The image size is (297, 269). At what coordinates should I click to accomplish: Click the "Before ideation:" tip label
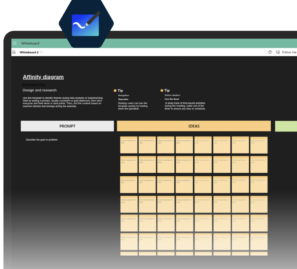click(173, 95)
